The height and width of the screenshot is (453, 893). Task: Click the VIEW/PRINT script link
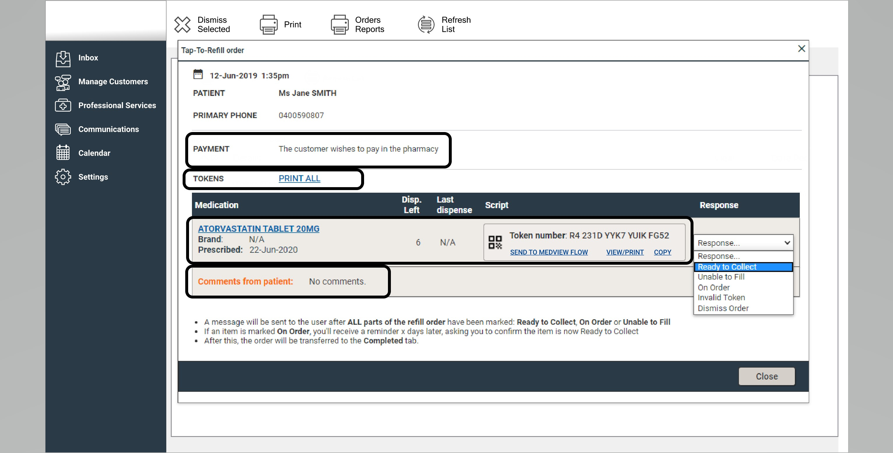pos(625,252)
